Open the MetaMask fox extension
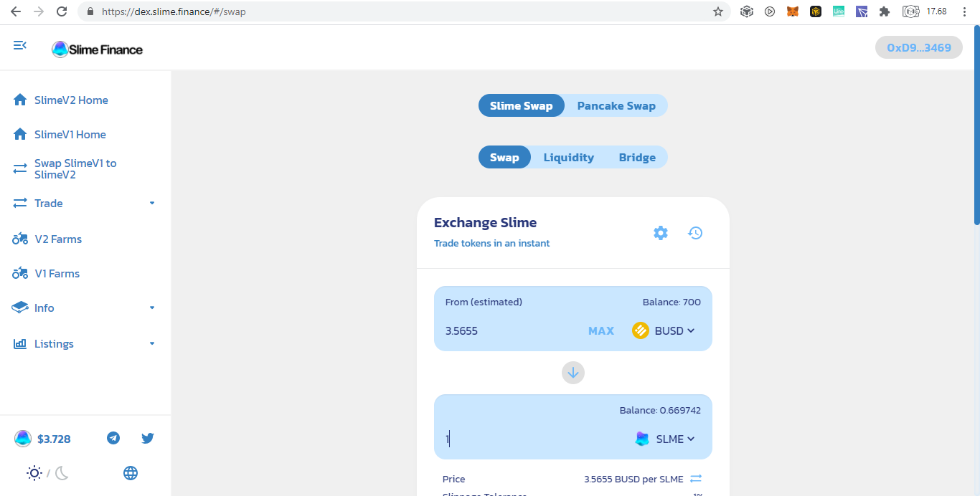This screenshot has width=980, height=496. (x=793, y=11)
